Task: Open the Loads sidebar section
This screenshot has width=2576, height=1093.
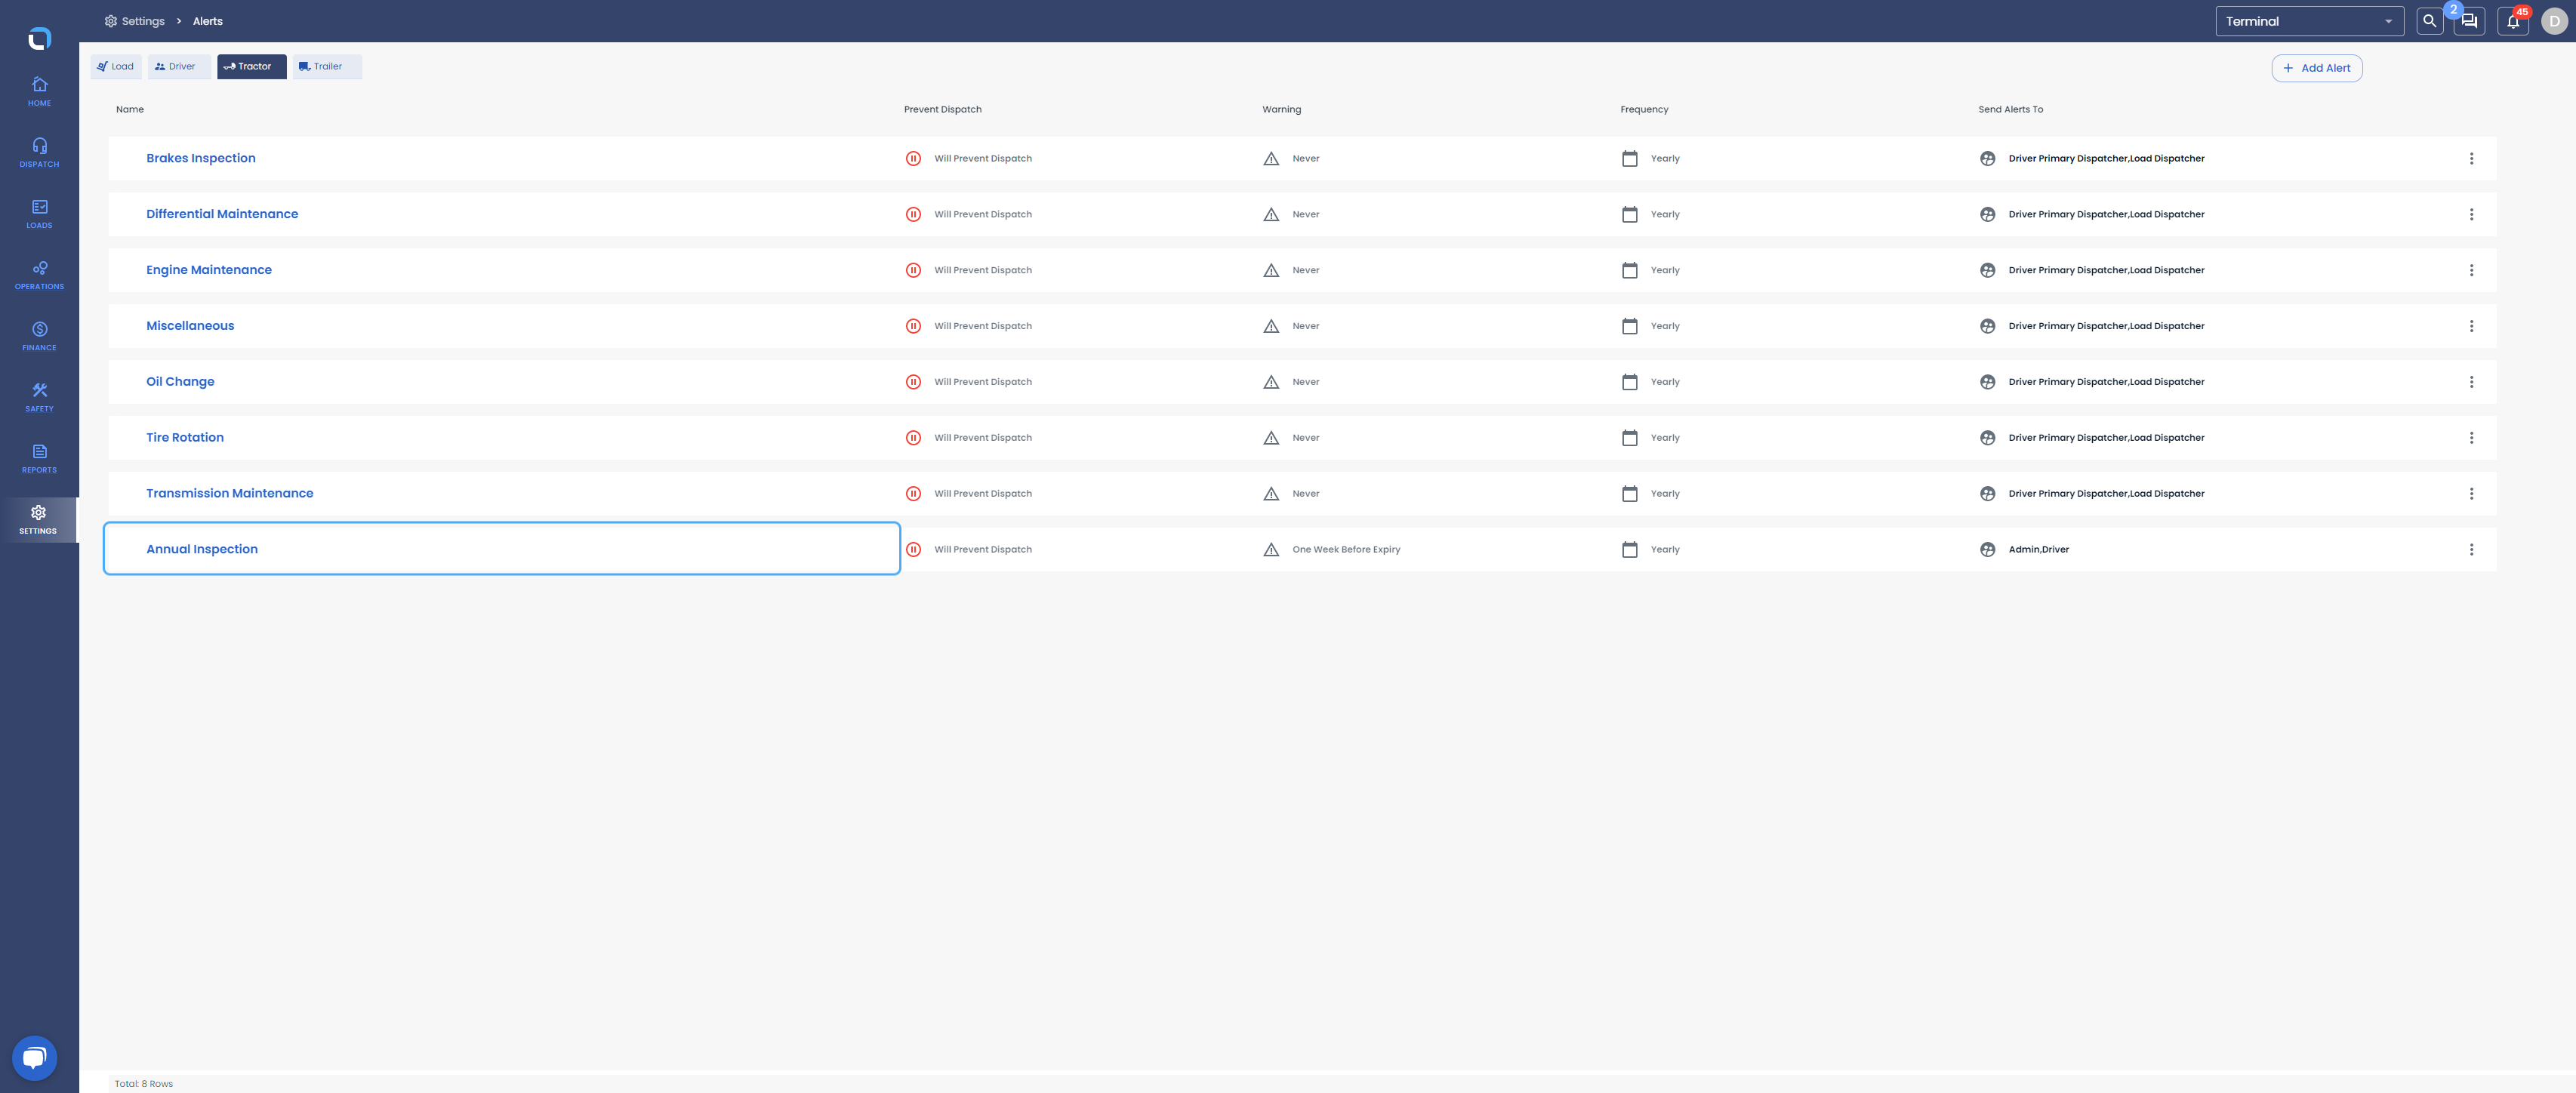Action: click(39, 213)
